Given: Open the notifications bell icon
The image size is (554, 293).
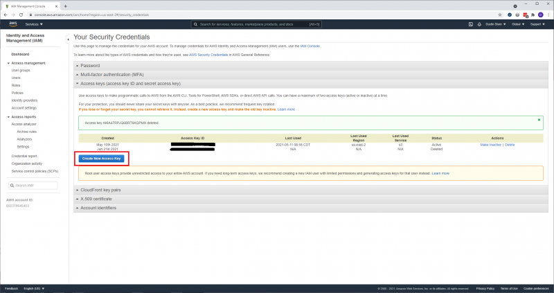Looking at the screenshot, I should (479, 24).
